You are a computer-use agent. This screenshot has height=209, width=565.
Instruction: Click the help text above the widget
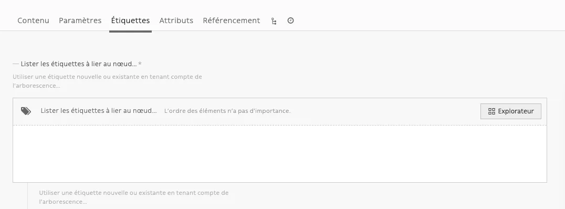pos(107,81)
